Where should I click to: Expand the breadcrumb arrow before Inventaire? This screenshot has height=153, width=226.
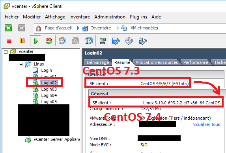tap(78, 28)
